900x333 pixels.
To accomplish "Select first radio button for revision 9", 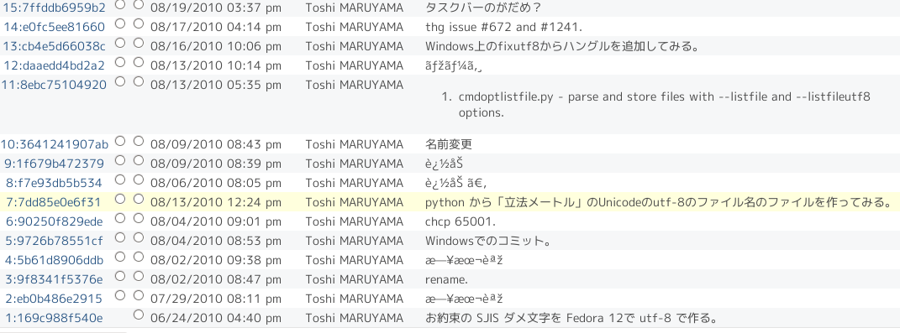I will coord(120,160).
